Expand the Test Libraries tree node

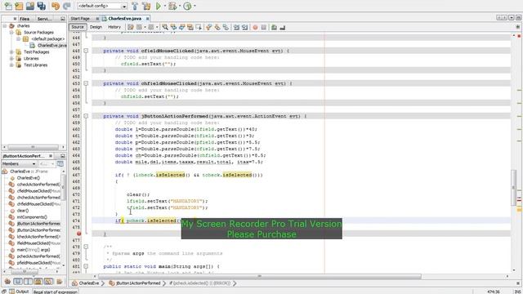coord(11,65)
